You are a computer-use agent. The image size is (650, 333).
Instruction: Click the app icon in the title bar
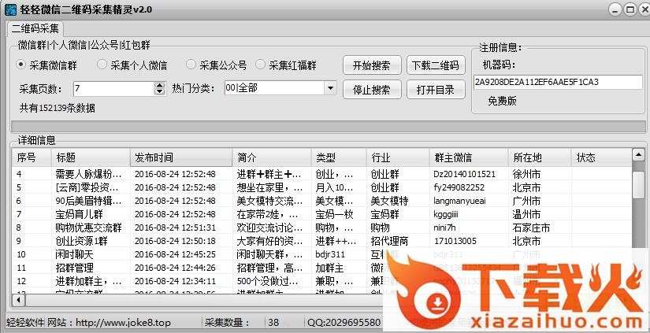click(10, 9)
